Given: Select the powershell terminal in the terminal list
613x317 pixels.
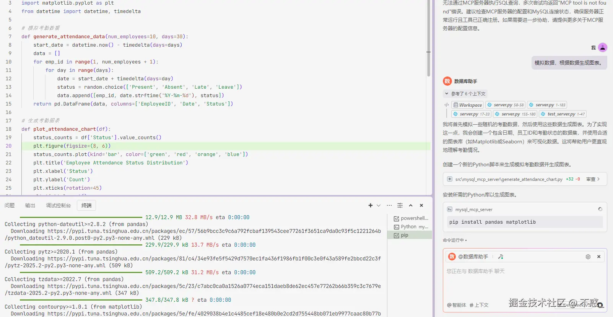Looking at the screenshot, I should (410, 218).
